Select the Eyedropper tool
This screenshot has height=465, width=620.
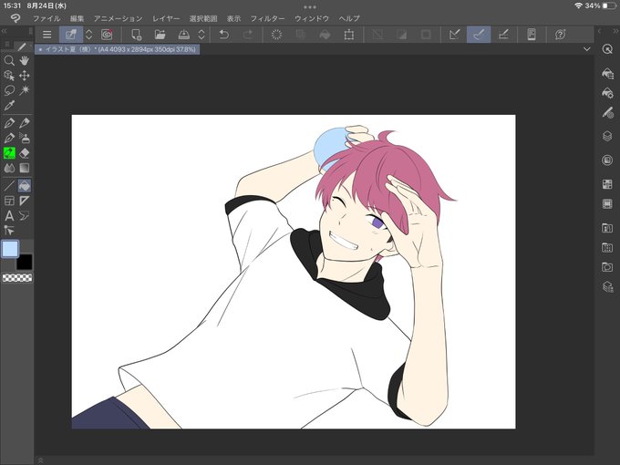(x=9, y=105)
